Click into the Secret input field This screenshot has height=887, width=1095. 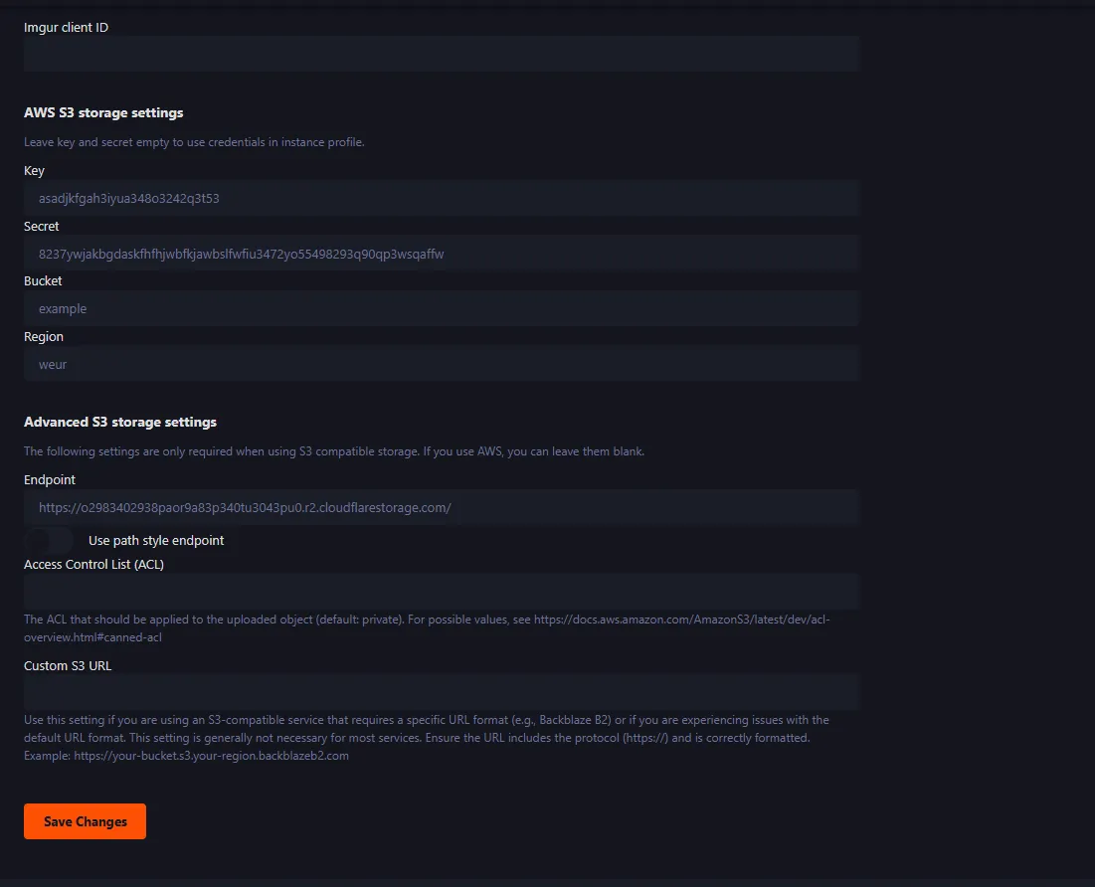[441, 254]
